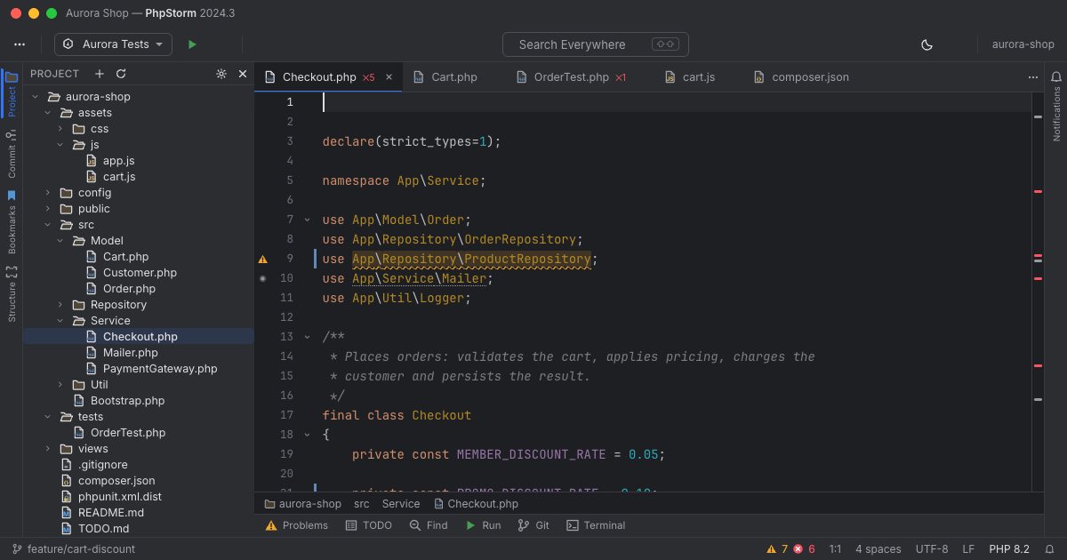Open the Terminal tool window
1067x560 pixels.
tap(596, 525)
